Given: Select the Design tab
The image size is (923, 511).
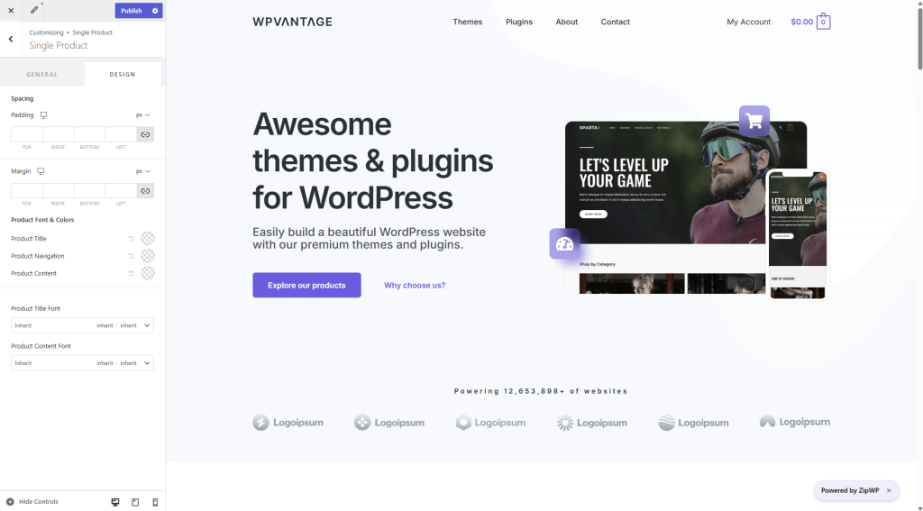Looking at the screenshot, I should 123,75.
